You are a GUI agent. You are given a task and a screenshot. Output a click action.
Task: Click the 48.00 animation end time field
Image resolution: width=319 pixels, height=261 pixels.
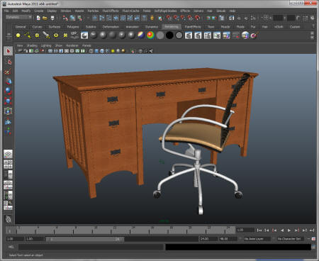228,239
